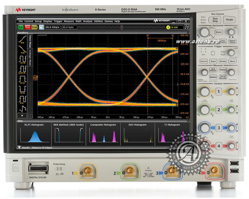Image resolution: width=249 pixels, height=199 pixels.
Task: Select the fall time measurement icon
Action: 22,49
